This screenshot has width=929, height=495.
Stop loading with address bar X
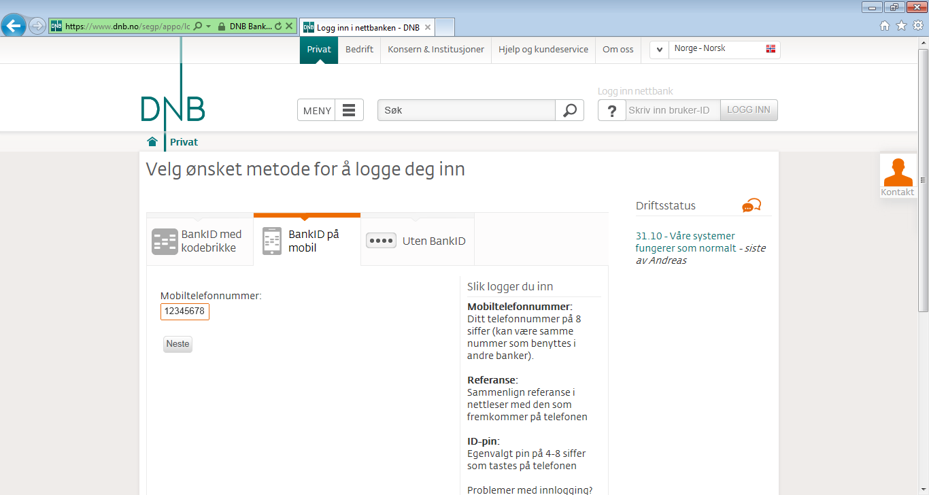point(289,27)
